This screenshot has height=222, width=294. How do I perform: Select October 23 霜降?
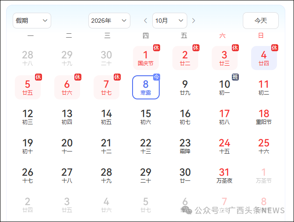(185, 146)
